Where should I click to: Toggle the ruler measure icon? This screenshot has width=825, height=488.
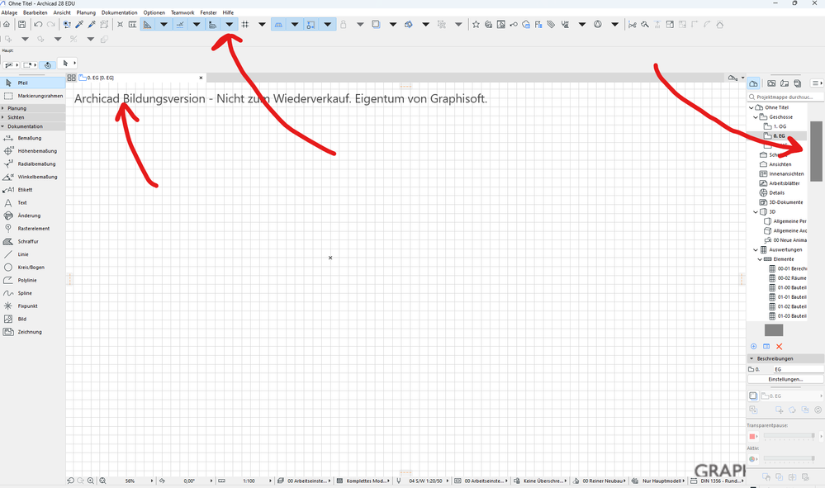(212, 24)
